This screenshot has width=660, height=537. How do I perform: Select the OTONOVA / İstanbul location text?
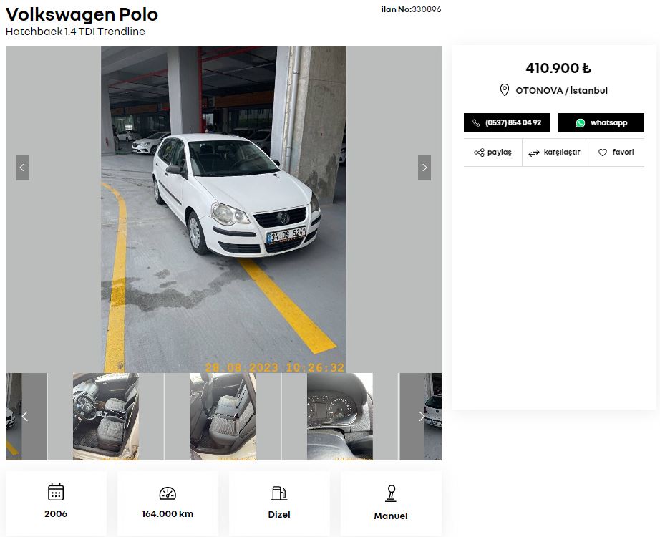point(561,90)
